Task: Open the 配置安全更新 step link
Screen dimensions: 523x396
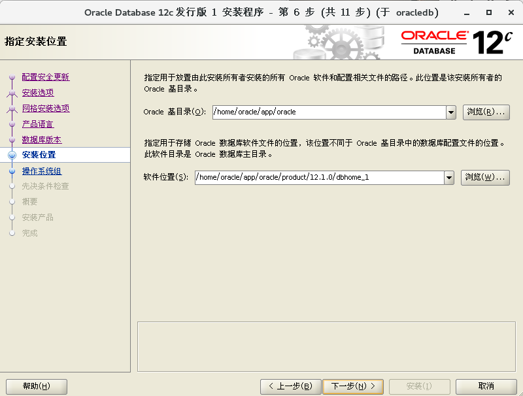Action: click(x=46, y=77)
